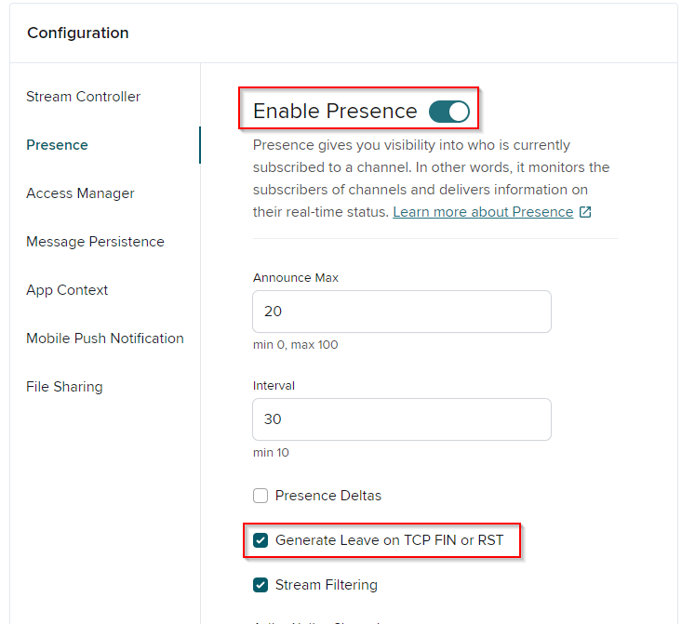
Task: Select the Presence sidebar tab
Action: tap(57, 145)
